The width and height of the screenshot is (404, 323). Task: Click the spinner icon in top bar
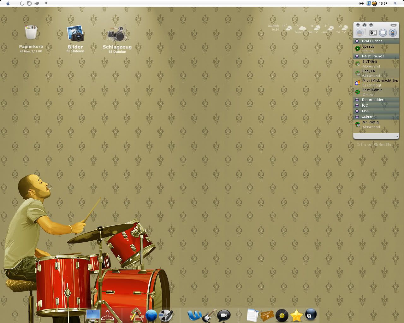click(x=22, y=3)
